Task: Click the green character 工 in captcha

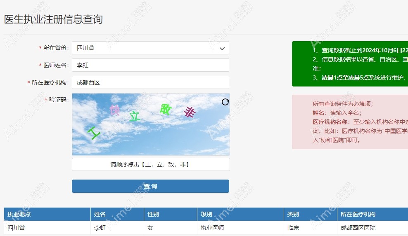Action: (93, 133)
